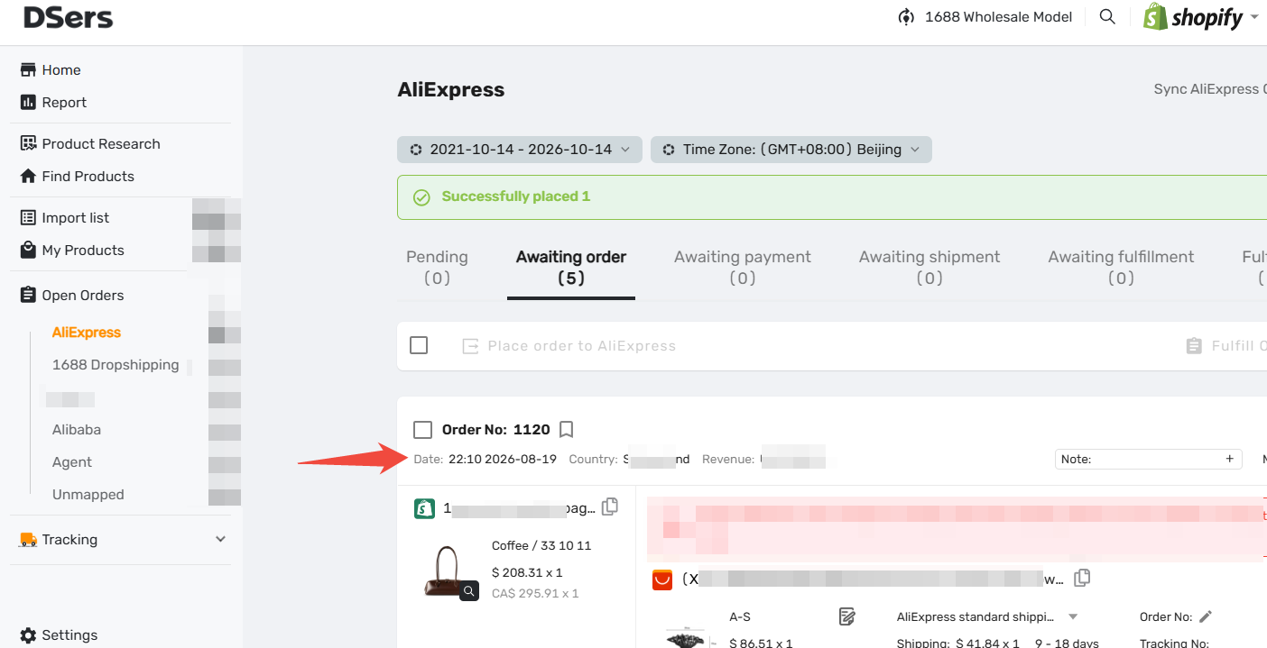The width and height of the screenshot is (1267, 648).
Task: Click the Successfully placed 1 banner check icon
Action: click(421, 197)
